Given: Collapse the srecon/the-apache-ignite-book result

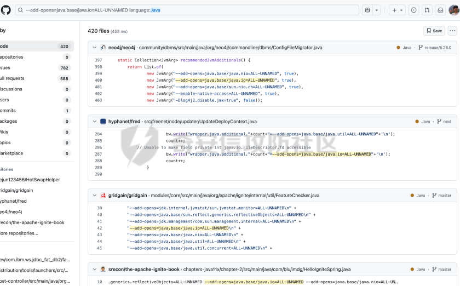Looking at the screenshot, I should tap(94, 269).
